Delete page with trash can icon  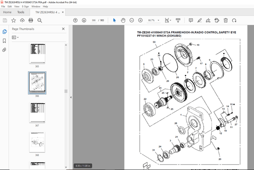[x=226, y=20]
